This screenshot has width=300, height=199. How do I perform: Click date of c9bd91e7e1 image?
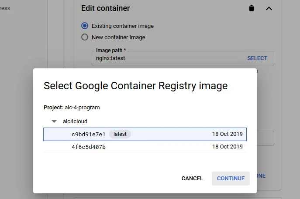click(x=228, y=134)
